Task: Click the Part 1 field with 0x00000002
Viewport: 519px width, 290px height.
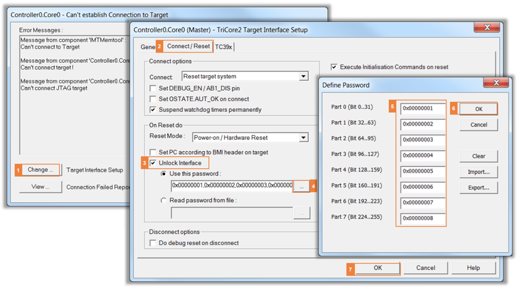Action: [x=423, y=124]
